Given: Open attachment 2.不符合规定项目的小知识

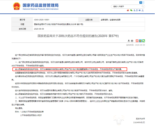Looking at the screenshot, I should coord(31,115).
